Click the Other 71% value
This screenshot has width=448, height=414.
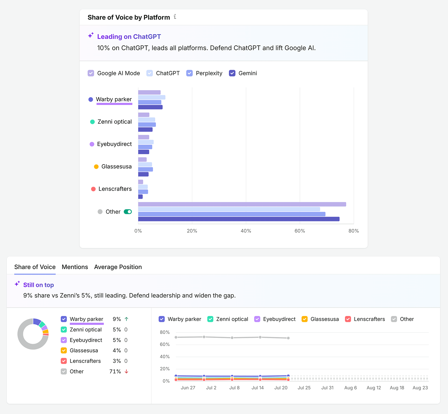(x=115, y=371)
